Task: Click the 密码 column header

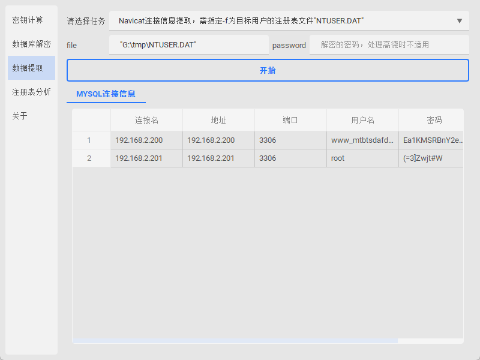Action: pyautogui.click(x=433, y=120)
